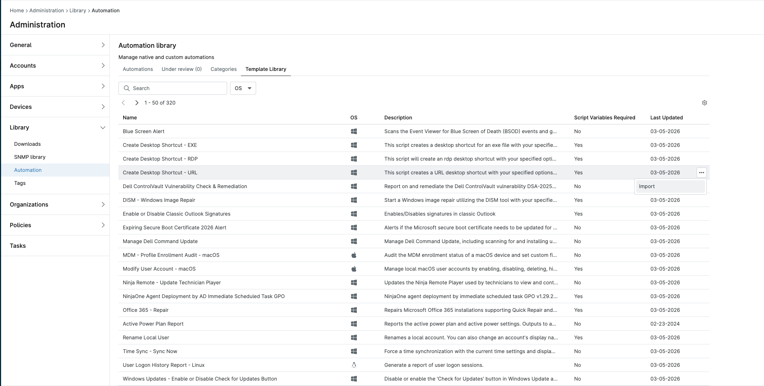Screen dimensions: 764x386
Task: Select Template Library tab
Action: [266, 69]
